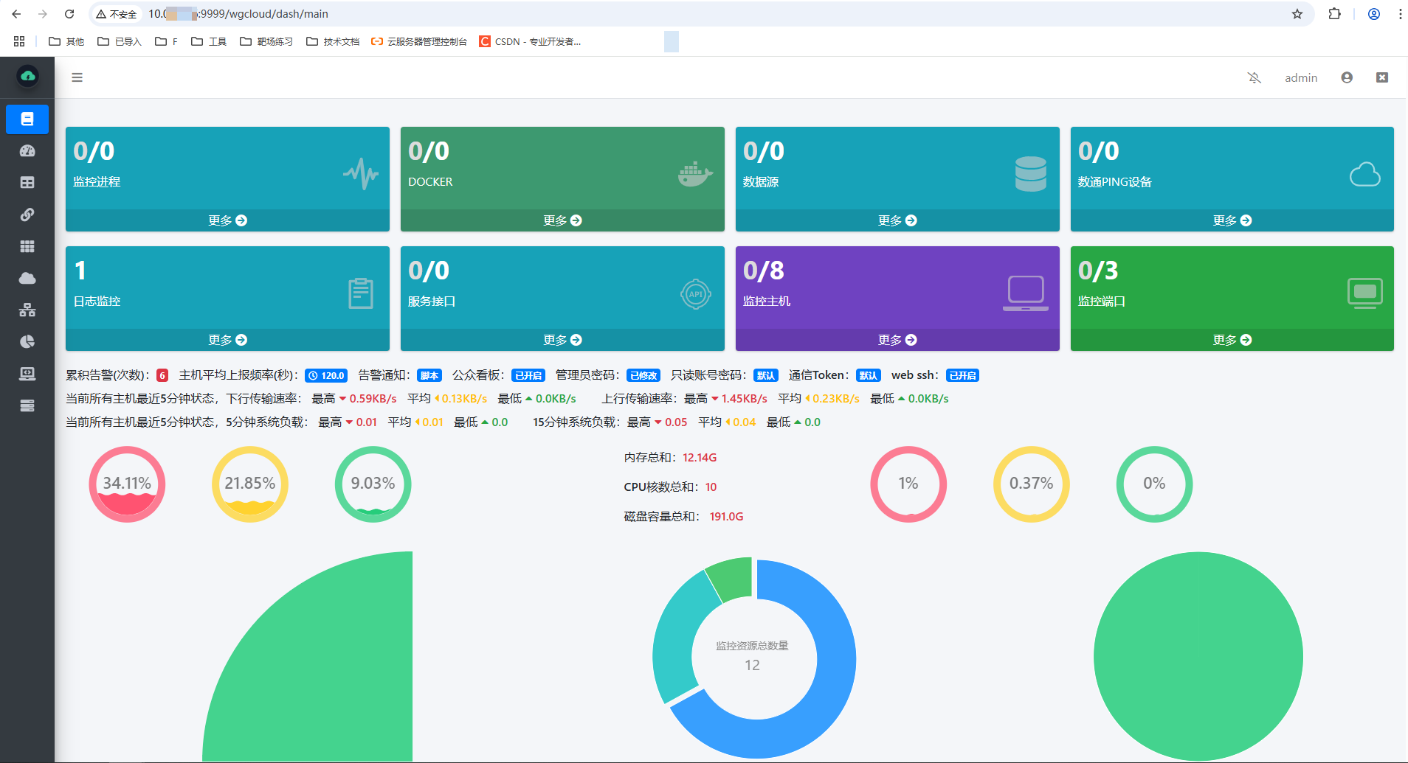Open the cloud sidebar icon
The image size is (1408, 763).
tap(27, 278)
